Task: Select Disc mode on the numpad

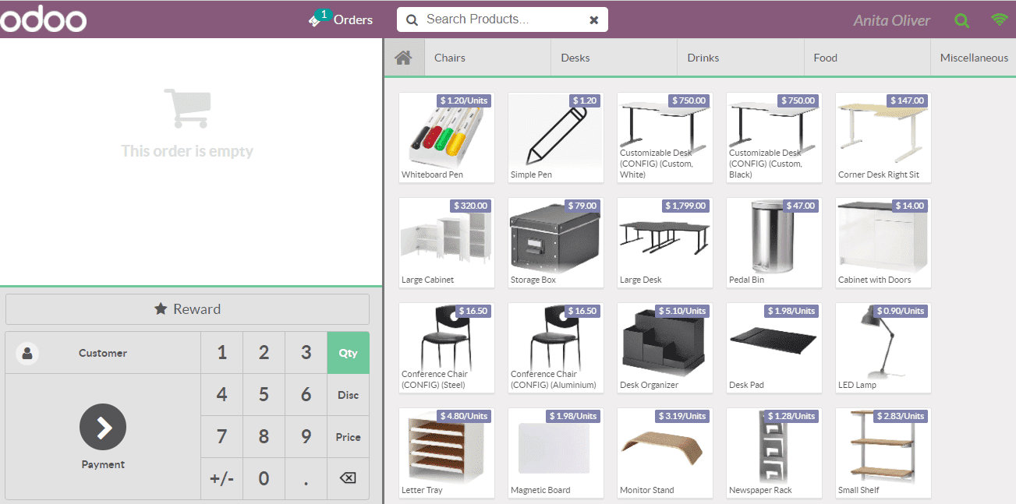Action: (x=349, y=395)
